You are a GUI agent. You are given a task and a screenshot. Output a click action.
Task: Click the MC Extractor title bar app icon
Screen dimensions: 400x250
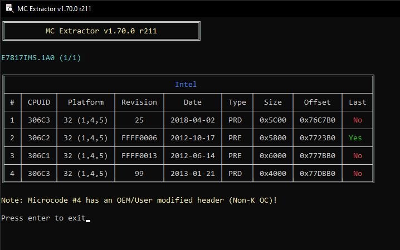(9, 8)
